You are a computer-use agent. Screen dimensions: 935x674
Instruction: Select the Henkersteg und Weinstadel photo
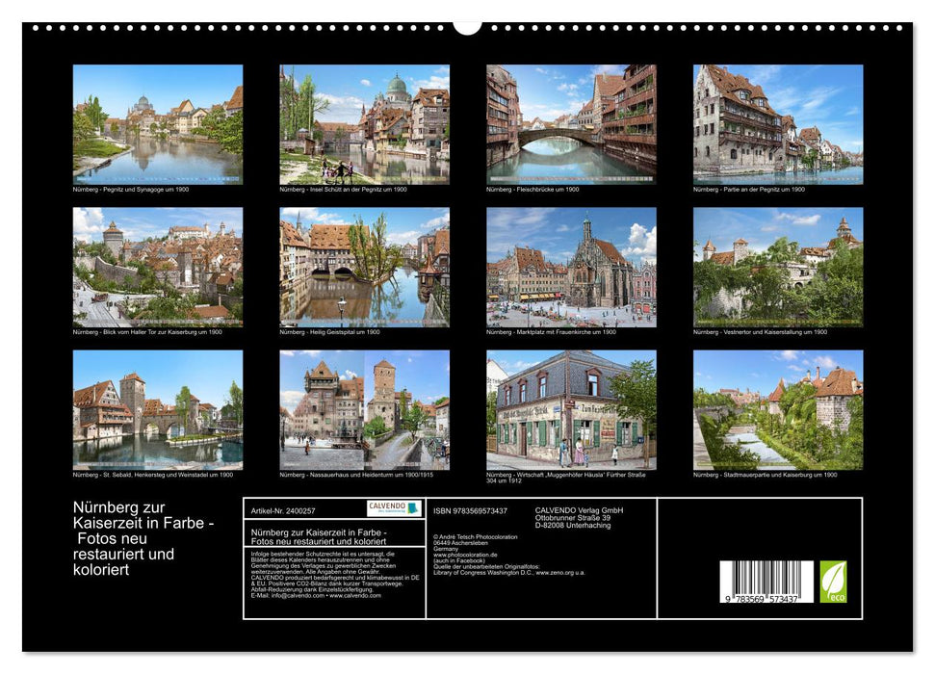[157, 410]
